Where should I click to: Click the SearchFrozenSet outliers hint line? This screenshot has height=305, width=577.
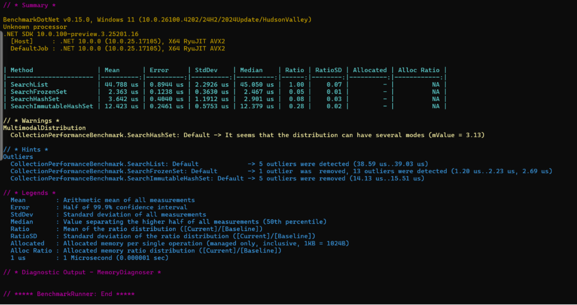(x=282, y=171)
